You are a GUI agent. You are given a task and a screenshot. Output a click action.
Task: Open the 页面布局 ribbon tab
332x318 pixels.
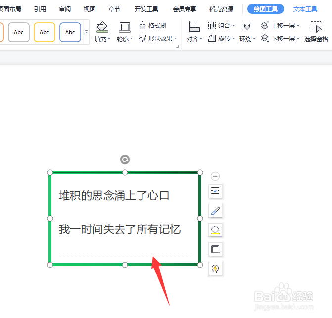[x=10, y=9]
